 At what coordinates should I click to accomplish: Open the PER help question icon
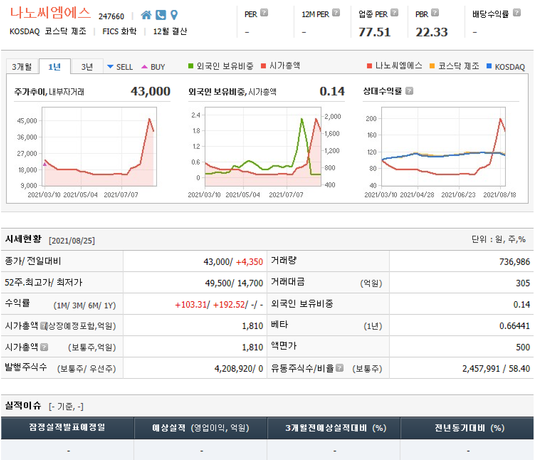click(264, 13)
